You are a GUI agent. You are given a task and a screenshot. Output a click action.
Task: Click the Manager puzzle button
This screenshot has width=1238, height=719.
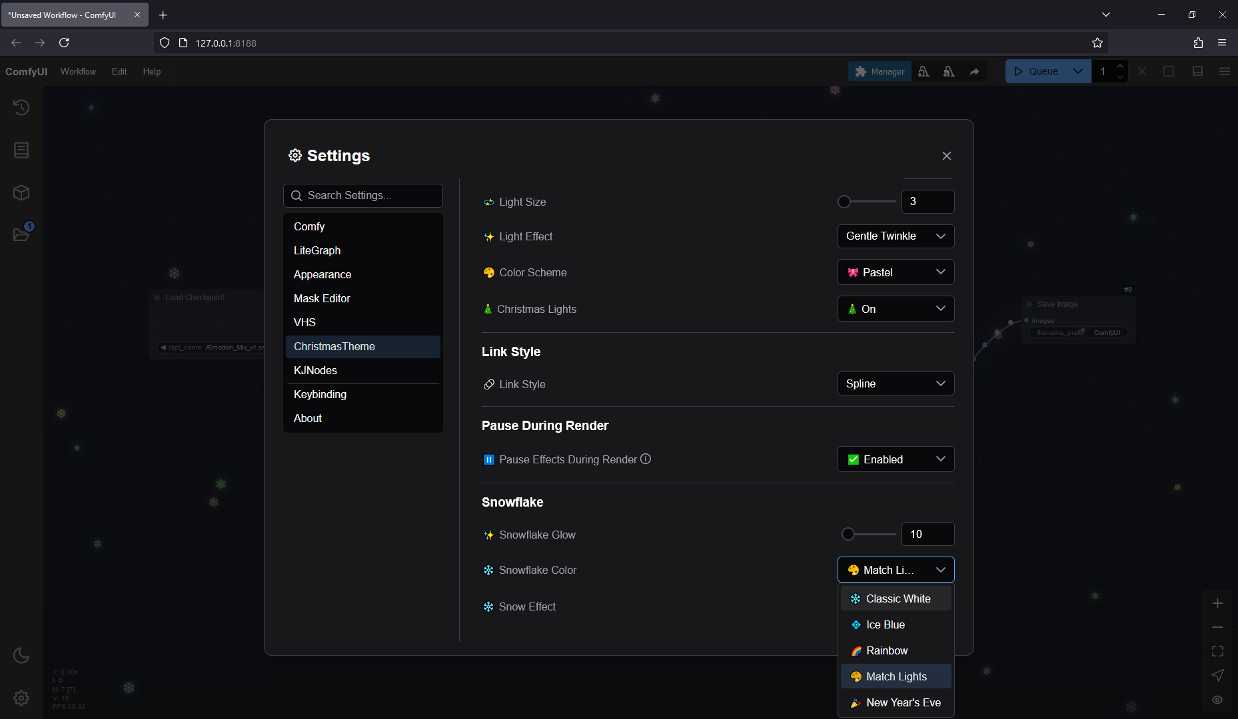click(880, 71)
